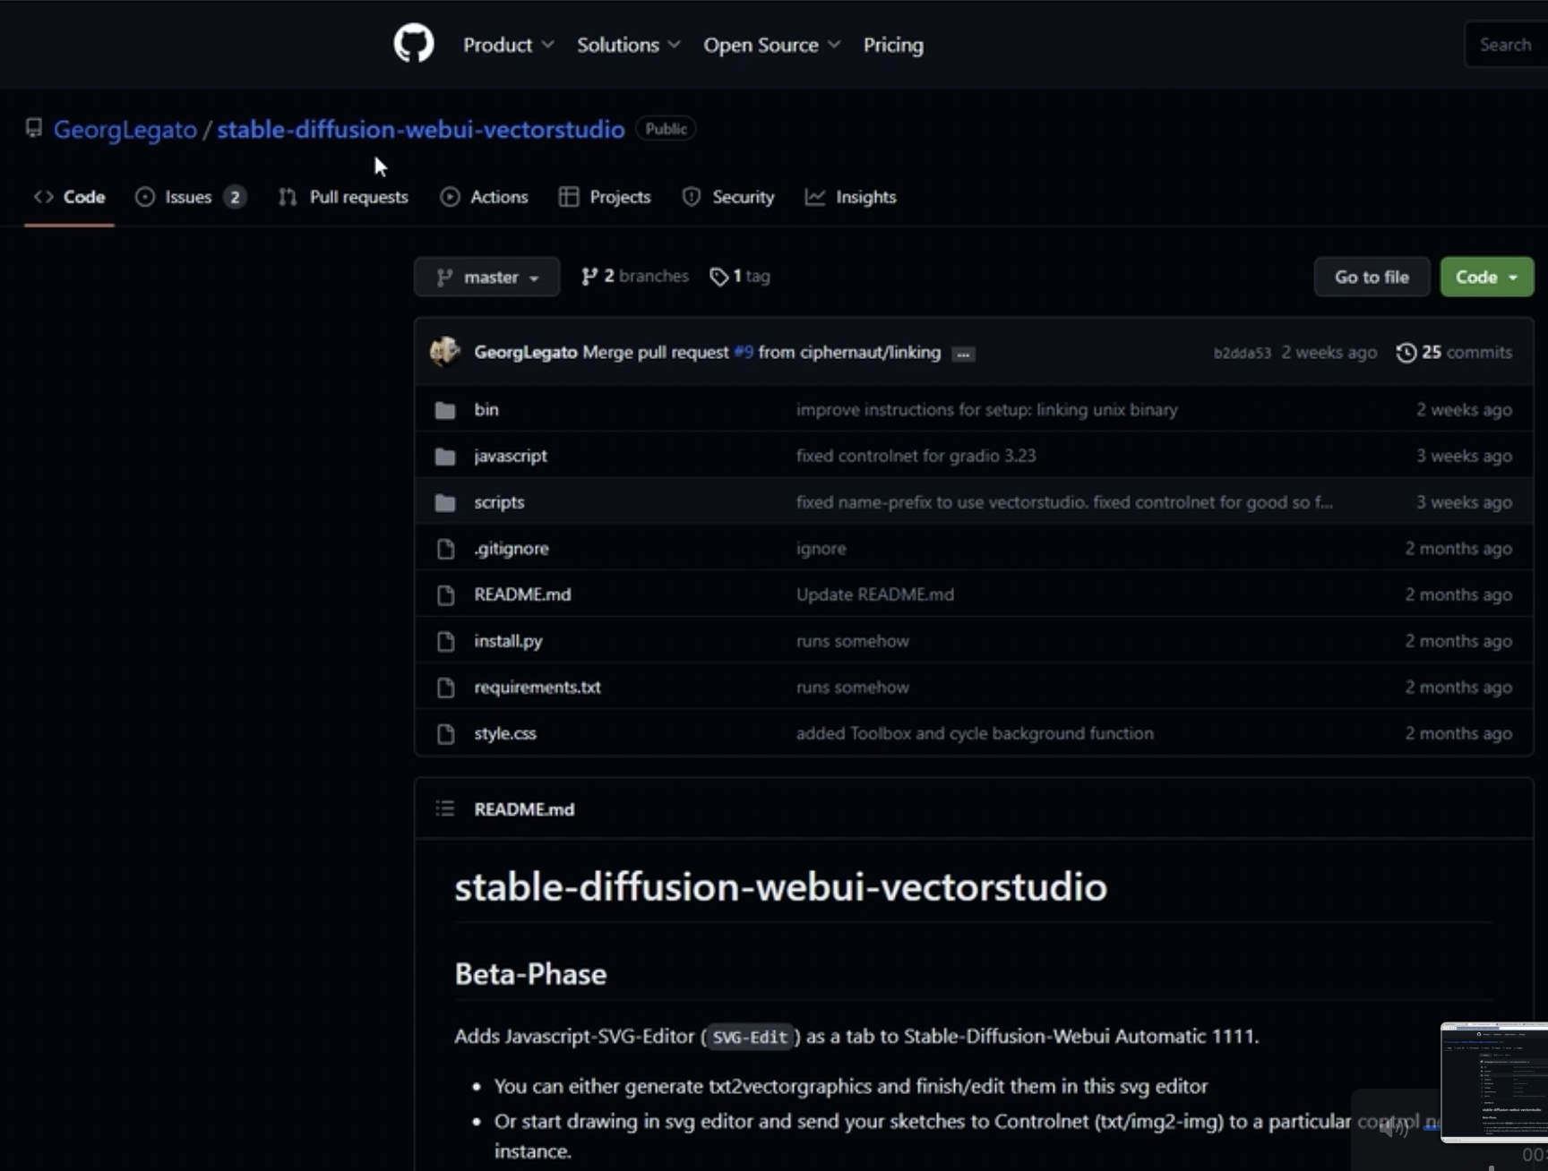Click the Go to file button
1548x1171 pixels.
[x=1372, y=277]
